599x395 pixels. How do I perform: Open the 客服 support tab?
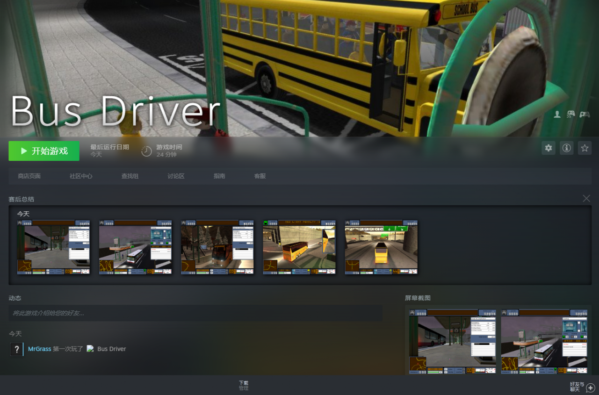pos(260,176)
